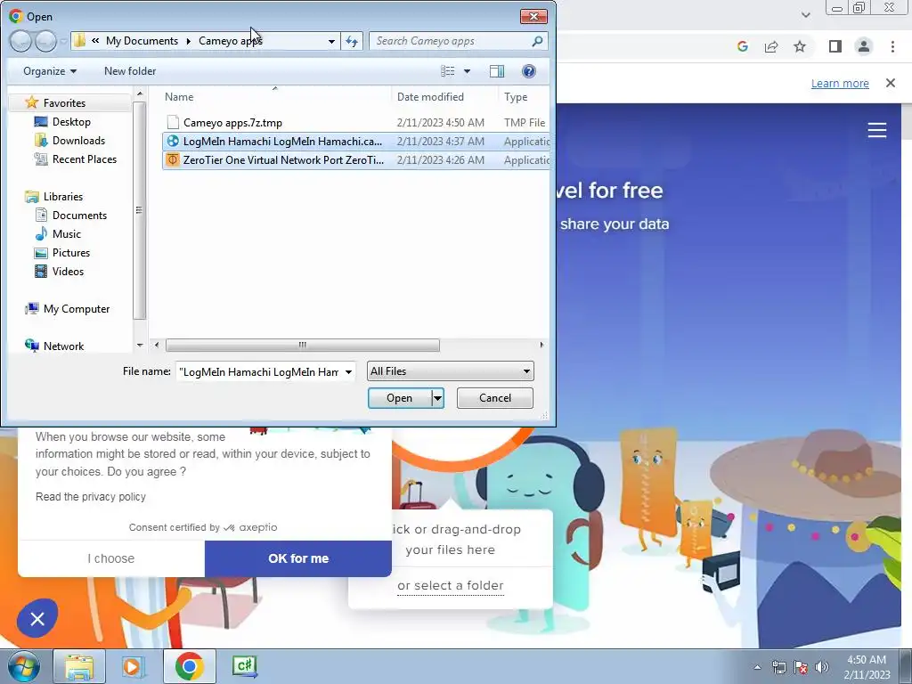Click the Forward navigation arrow in Open dialog
This screenshot has width=912, height=684.
[x=45, y=41]
